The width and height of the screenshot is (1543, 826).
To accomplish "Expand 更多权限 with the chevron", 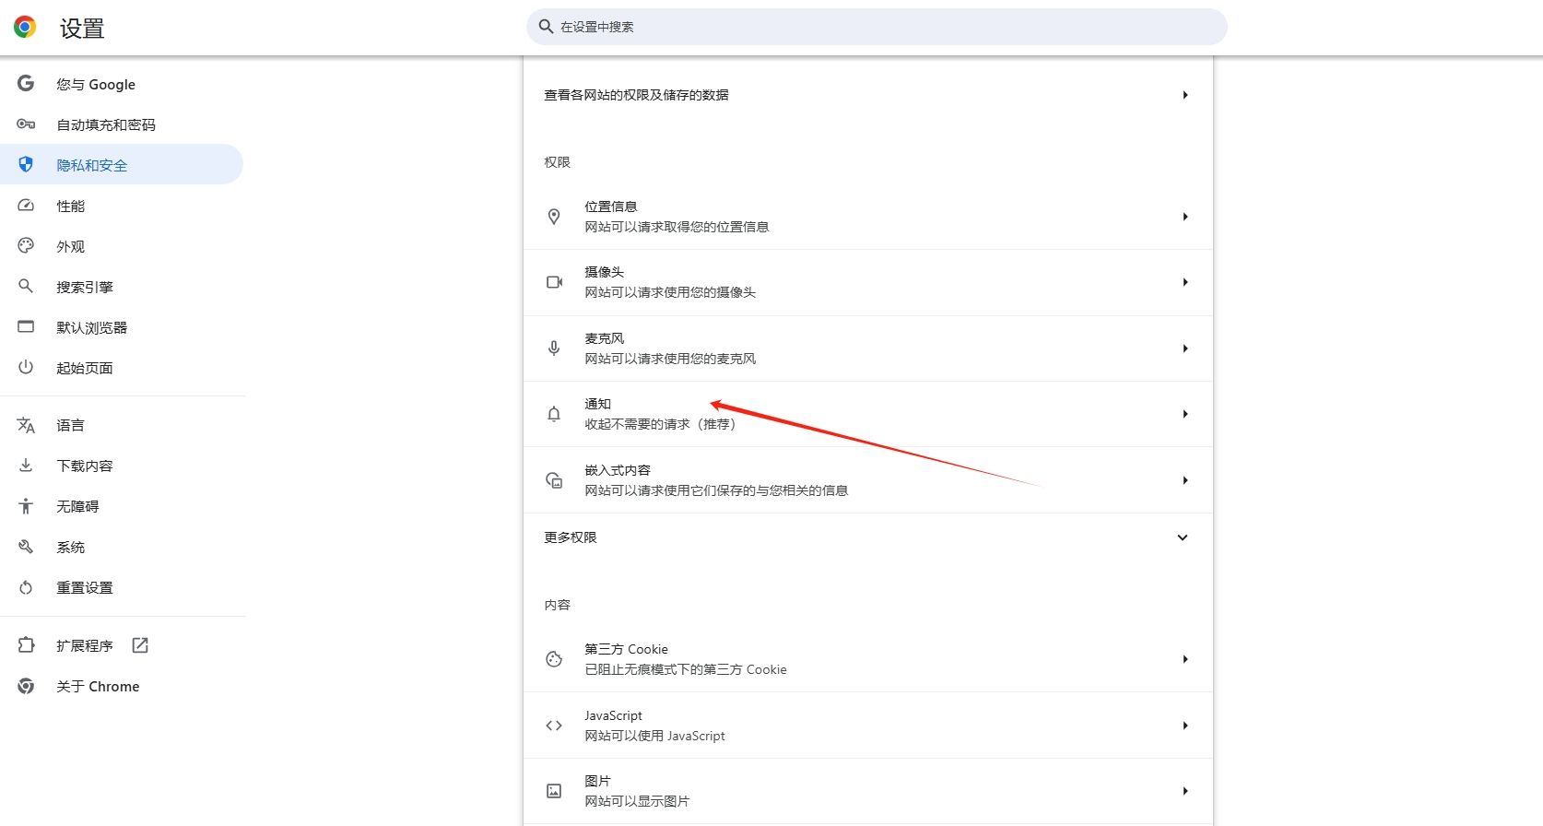I will point(1183,537).
